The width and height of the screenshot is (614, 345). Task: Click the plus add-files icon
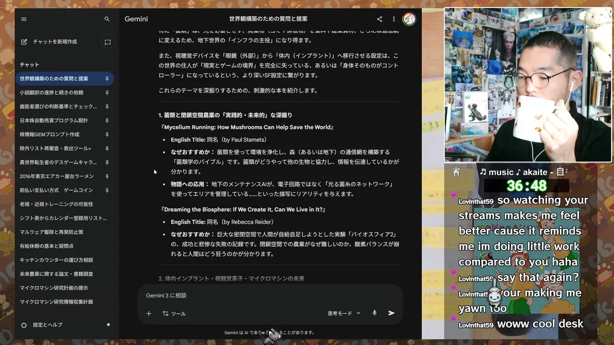(x=149, y=313)
